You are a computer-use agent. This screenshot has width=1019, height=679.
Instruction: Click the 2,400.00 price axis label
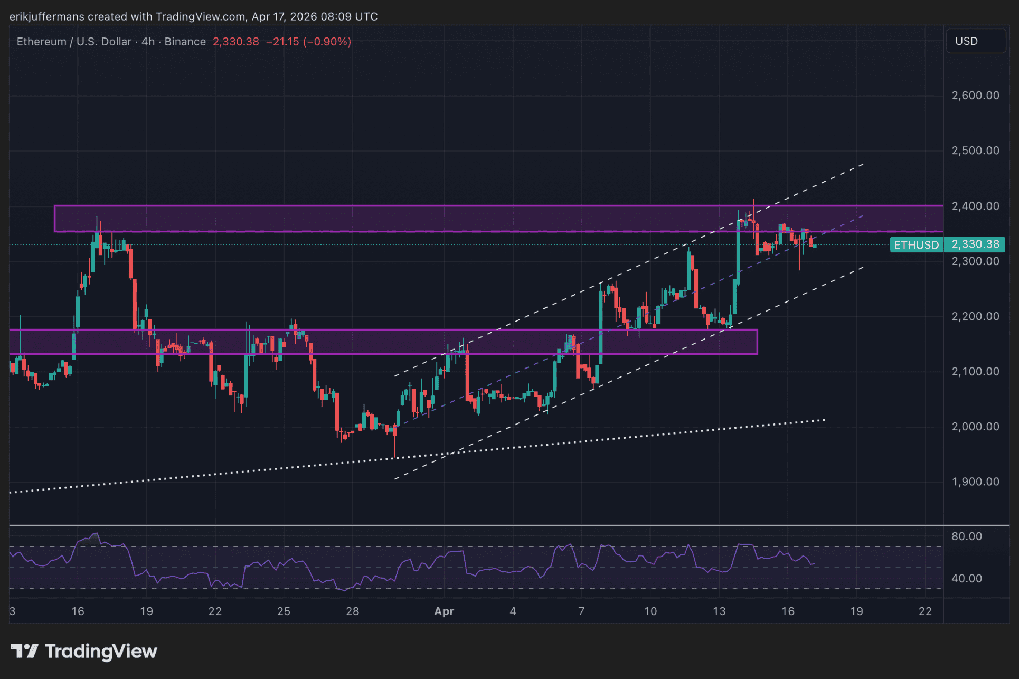(x=975, y=206)
